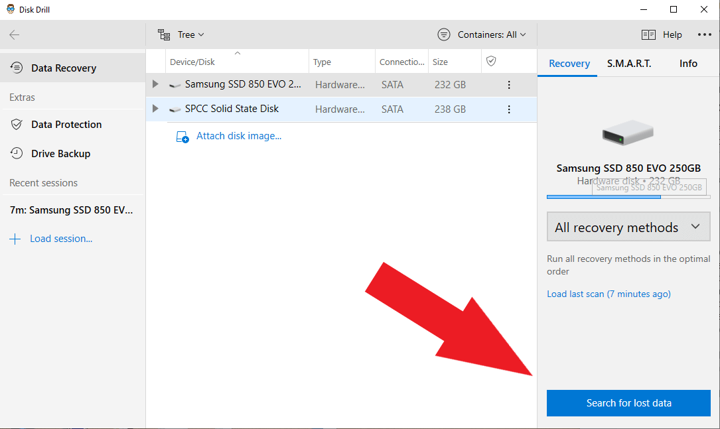
Task: Click the Load session... link
Action: 61,239
